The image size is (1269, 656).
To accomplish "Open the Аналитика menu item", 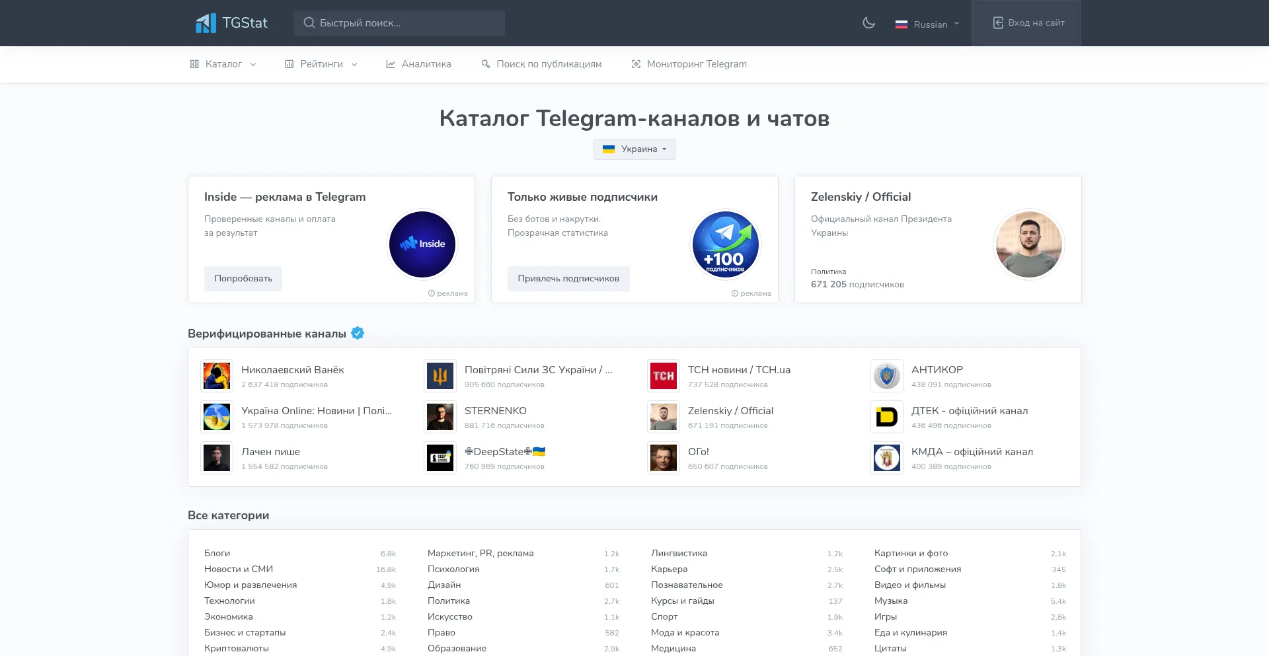I will [x=418, y=64].
